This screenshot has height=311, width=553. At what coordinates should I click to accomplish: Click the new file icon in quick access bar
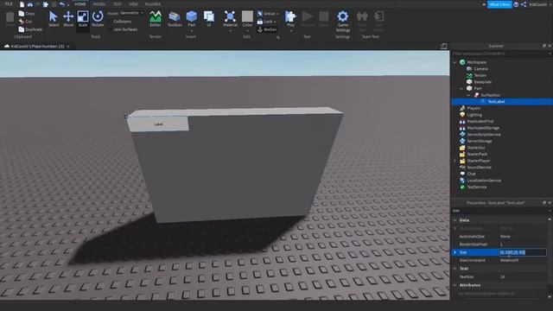click(x=22, y=4)
